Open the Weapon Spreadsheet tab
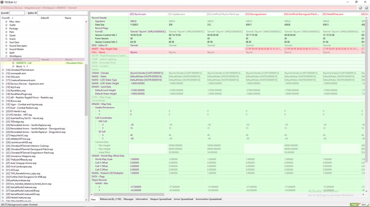 tap(161, 199)
